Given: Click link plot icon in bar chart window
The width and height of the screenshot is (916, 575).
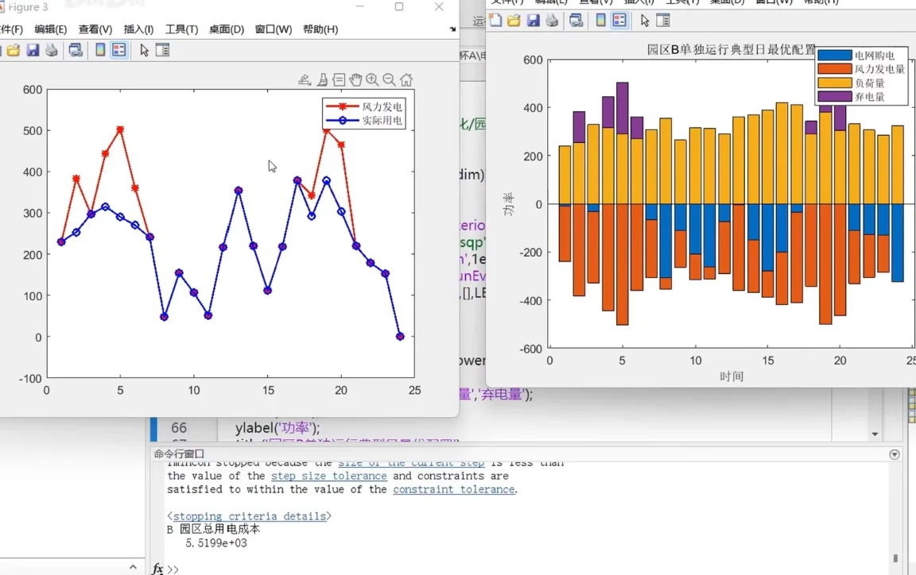Looking at the screenshot, I should (576, 21).
